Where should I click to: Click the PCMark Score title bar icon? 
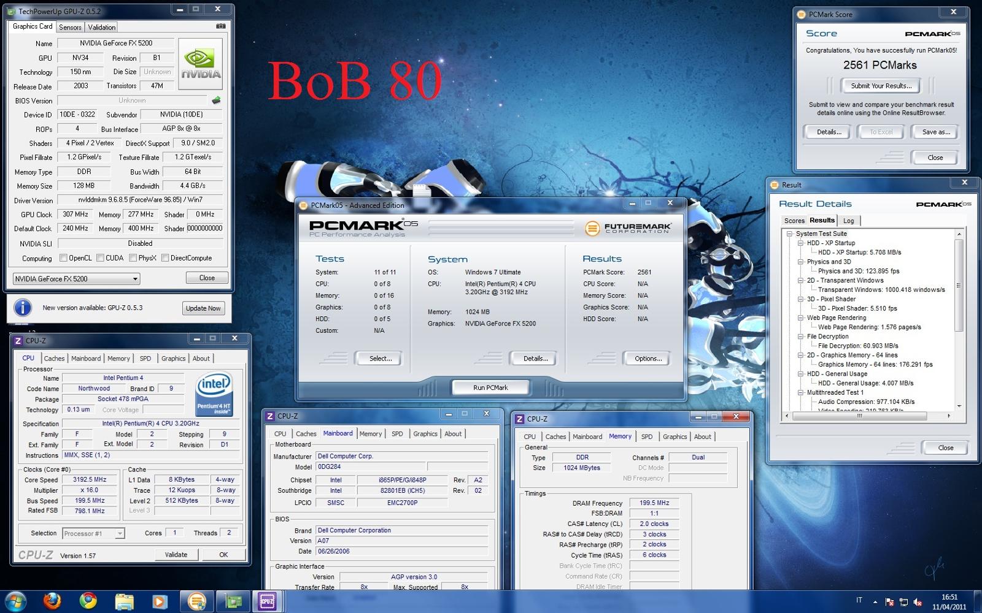tap(801, 14)
